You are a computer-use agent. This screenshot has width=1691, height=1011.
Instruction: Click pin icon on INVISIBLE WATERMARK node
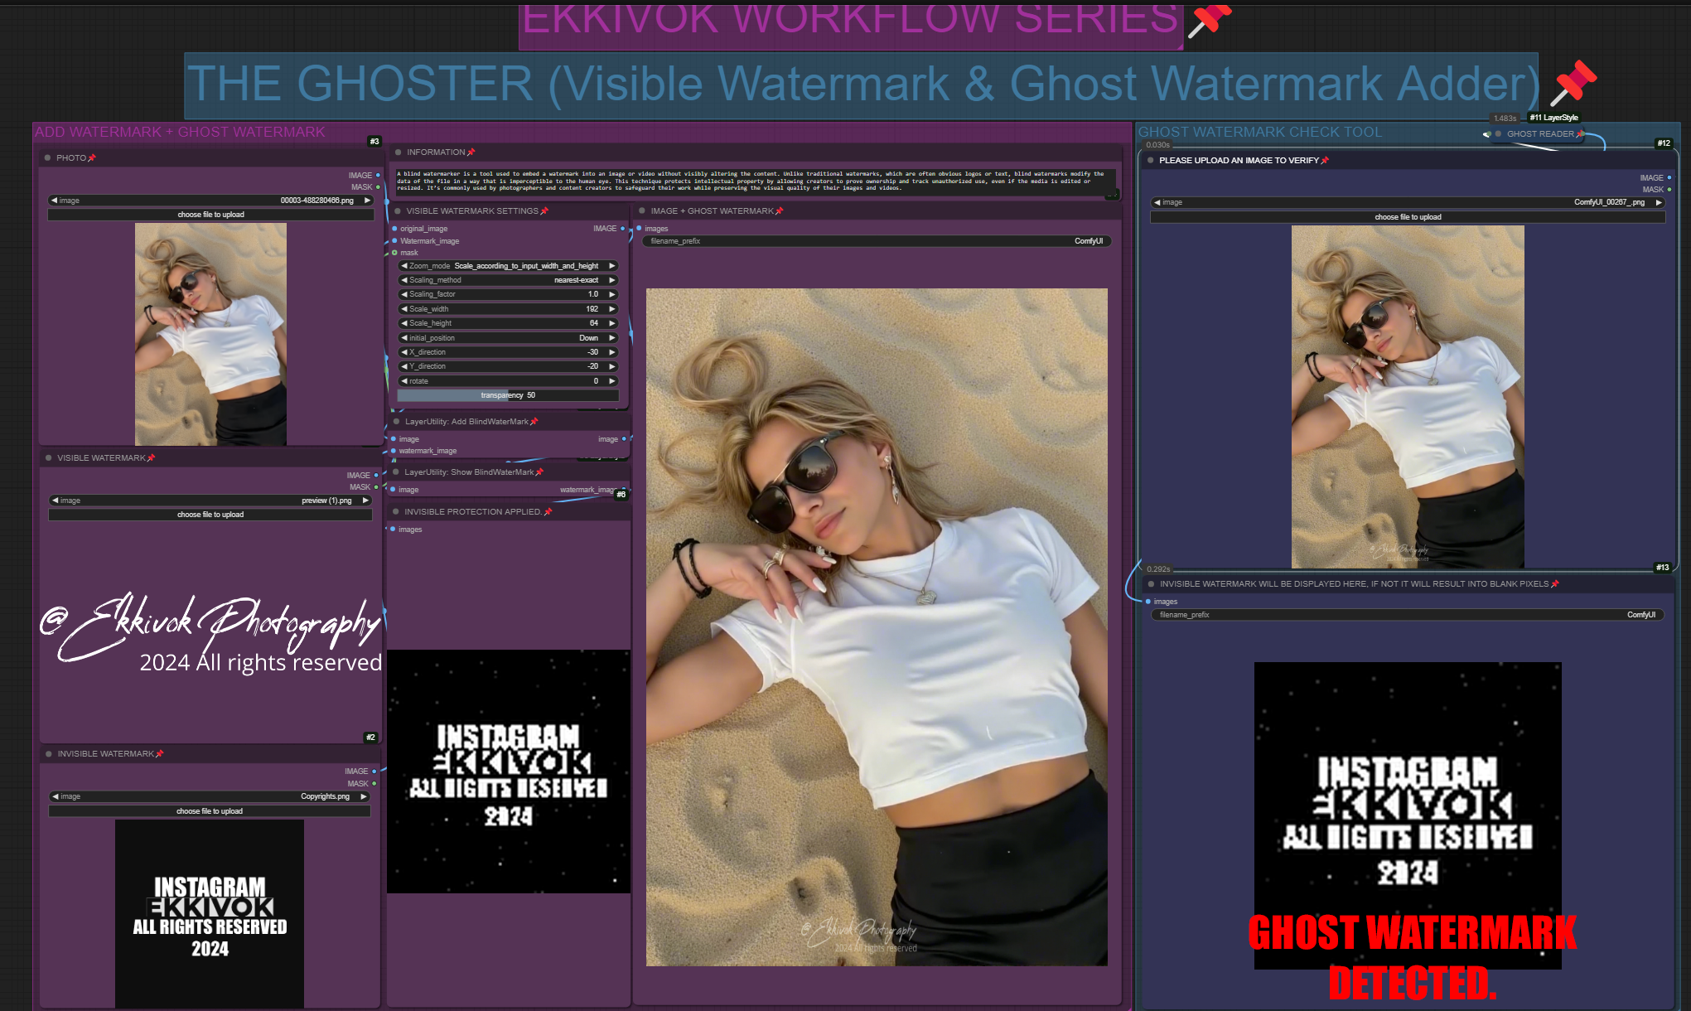[160, 754]
